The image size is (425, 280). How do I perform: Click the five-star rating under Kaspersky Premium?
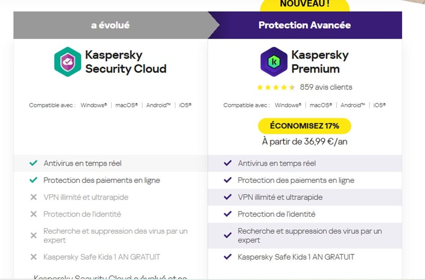click(x=276, y=87)
